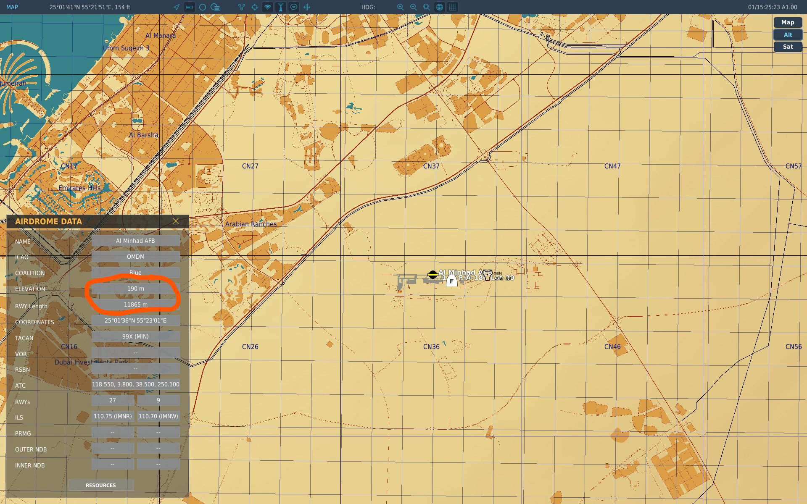Click the CN46 grid label
Screen dimensions: 807x504
[612, 346]
